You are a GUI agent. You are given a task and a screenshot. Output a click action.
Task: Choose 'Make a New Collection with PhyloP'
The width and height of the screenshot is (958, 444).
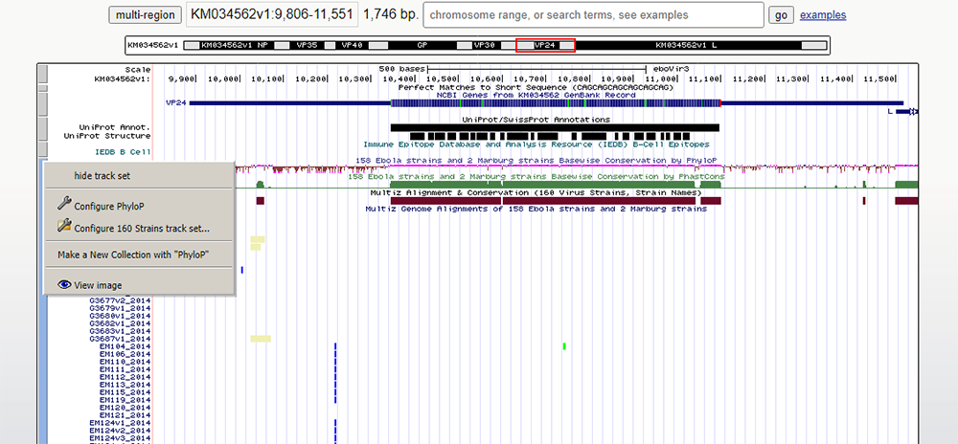[133, 255]
